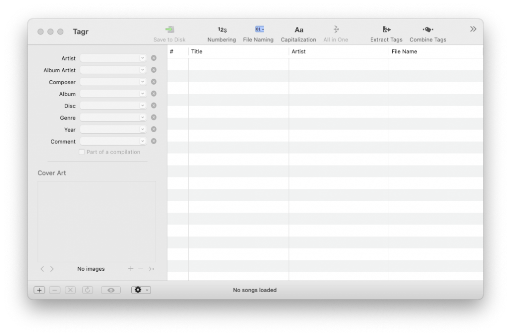Sort by the Artist column header
Image resolution: width=511 pixels, height=336 pixels.
pos(339,51)
